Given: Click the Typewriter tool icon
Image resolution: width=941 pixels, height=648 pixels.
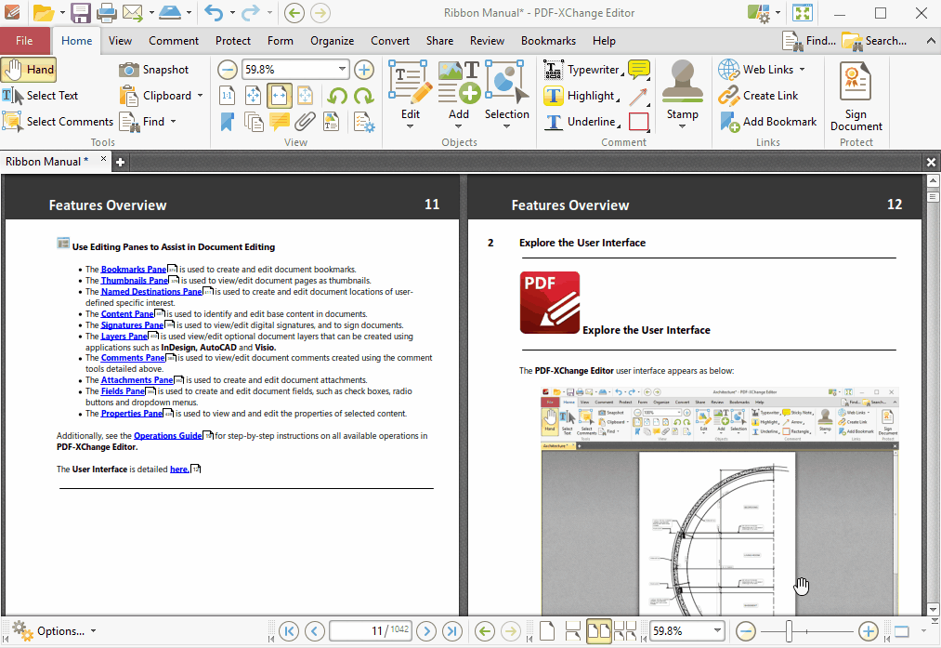Looking at the screenshot, I should click(554, 70).
